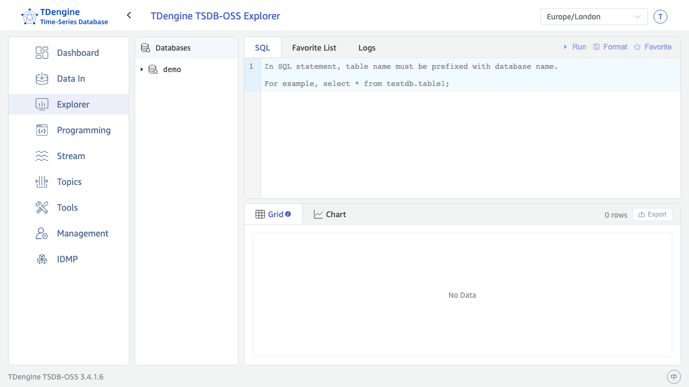The height and width of the screenshot is (387, 689).
Task: Open the Management section
Action: click(x=69, y=233)
